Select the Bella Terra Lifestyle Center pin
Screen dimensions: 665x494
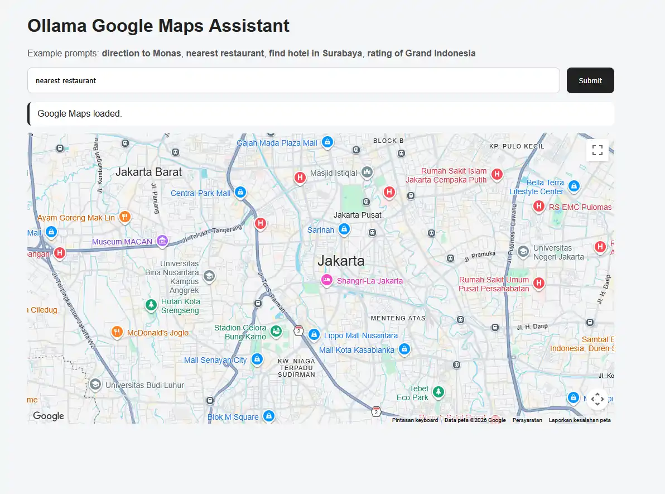574,186
